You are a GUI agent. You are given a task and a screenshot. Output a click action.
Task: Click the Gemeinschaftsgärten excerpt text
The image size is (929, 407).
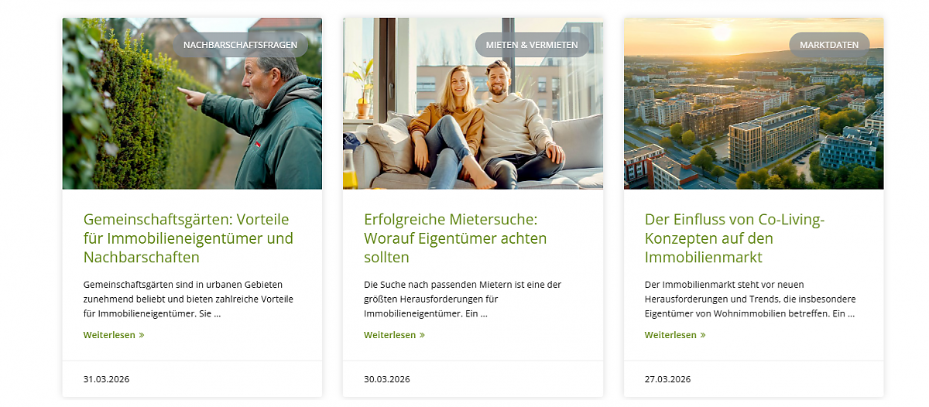click(x=188, y=299)
